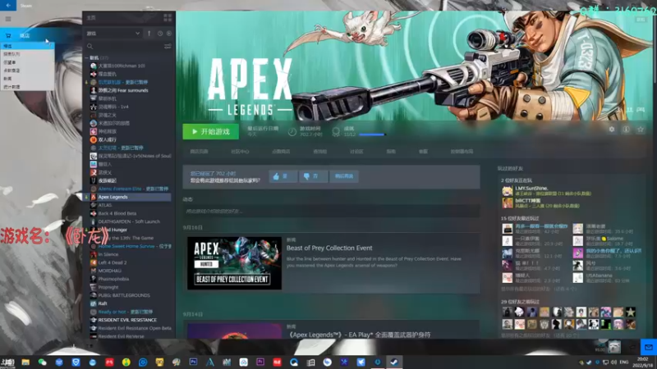Click ENG language indicator in tray
Image resolution: width=657 pixels, height=369 pixels.
click(x=624, y=362)
